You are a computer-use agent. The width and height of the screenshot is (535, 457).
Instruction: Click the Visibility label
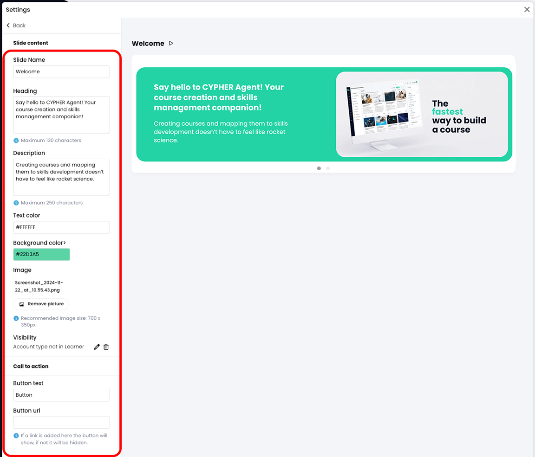25,337
